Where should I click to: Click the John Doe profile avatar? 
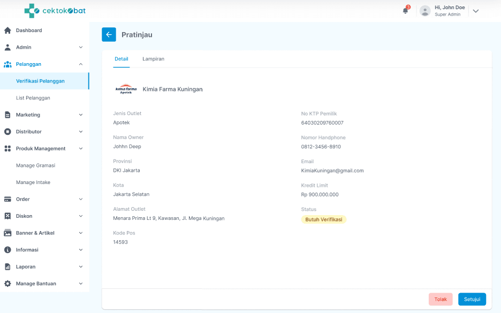click(425, 11)
